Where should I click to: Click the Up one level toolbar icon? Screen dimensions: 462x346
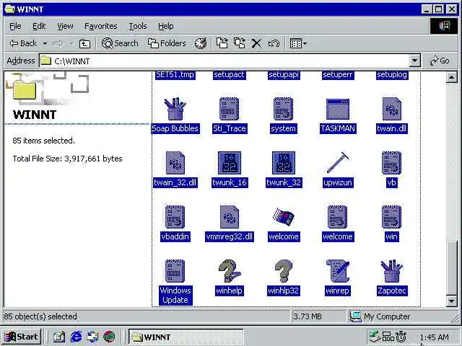[85, 44]
